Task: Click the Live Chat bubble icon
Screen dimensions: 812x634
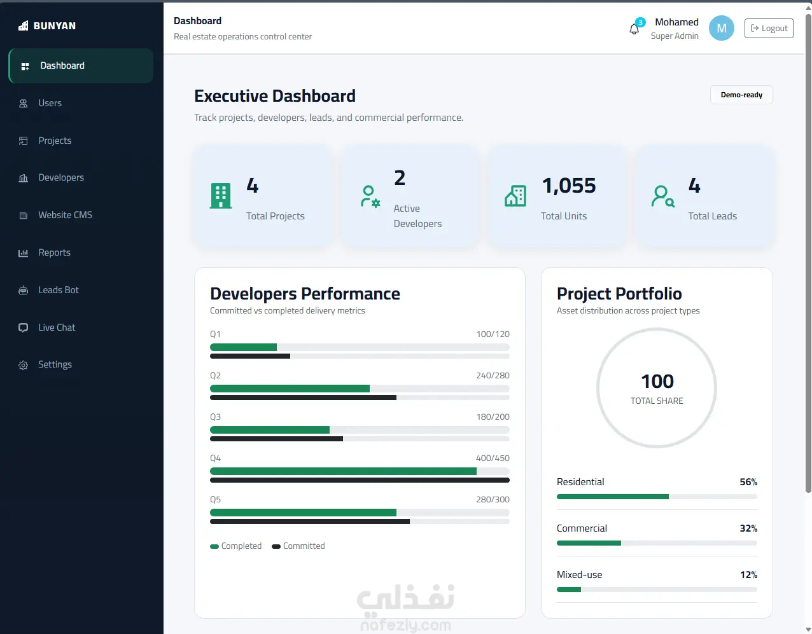Action: [24, 327]
